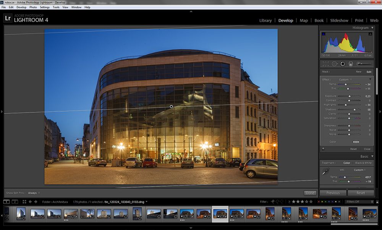Switch Mask mode to New
The image size is (382, 230).
pos(359,72)
